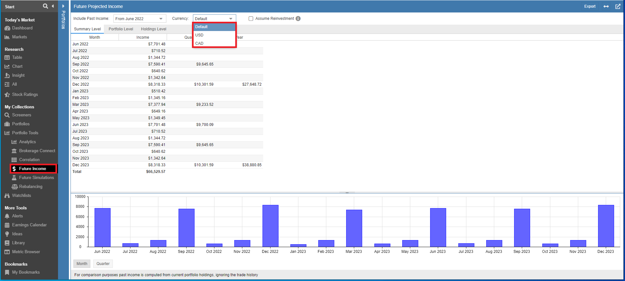The image size is (625, 281).
Task: Click the Future Income dollar icon
Action: click(14, 169)
